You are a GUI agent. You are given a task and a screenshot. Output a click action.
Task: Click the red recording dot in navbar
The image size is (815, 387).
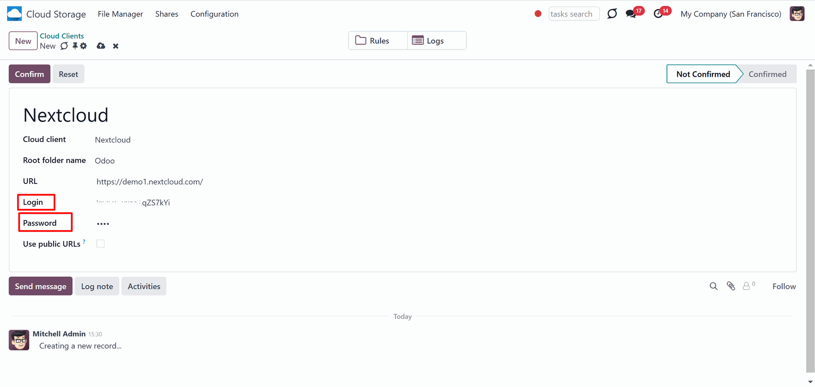point(538,14)
